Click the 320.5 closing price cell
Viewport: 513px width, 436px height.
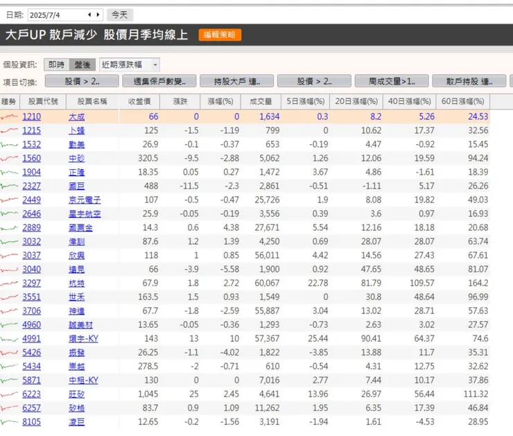tap(148, 158)
